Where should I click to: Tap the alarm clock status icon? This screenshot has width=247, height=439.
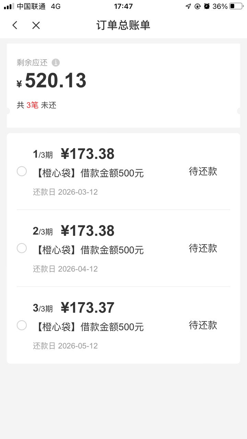pyautogui.click(x=207, y=6)
